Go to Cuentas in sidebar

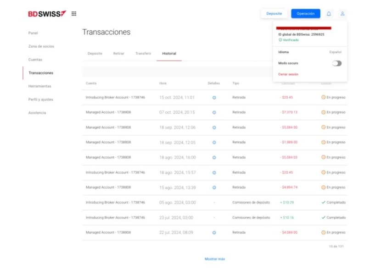[x=35, y=60]
